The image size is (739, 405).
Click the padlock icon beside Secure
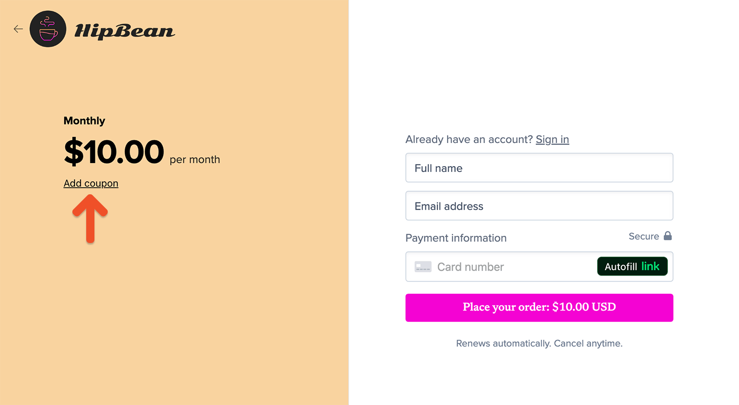668,236
